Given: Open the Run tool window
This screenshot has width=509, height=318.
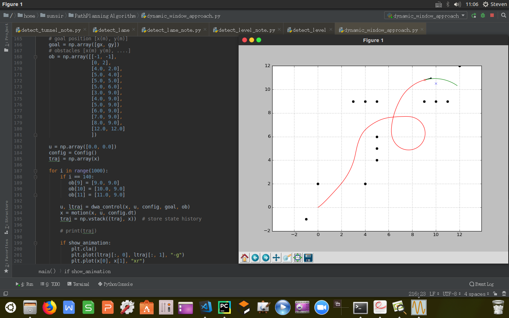Looking at the screenshot, I should point(24,284).
